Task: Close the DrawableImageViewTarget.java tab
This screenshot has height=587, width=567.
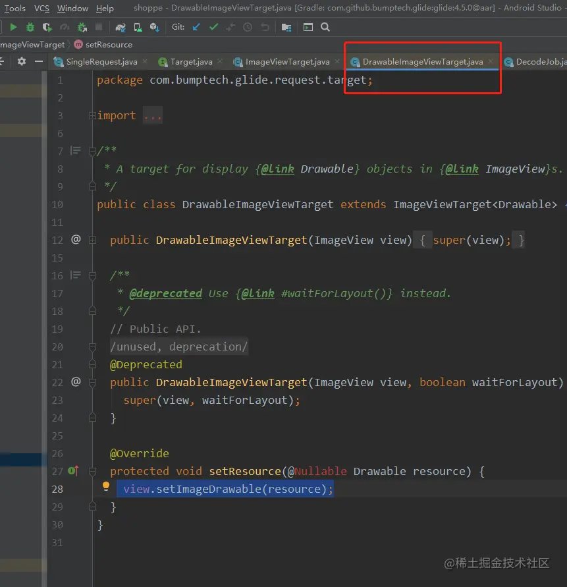Action: point(491,61)
